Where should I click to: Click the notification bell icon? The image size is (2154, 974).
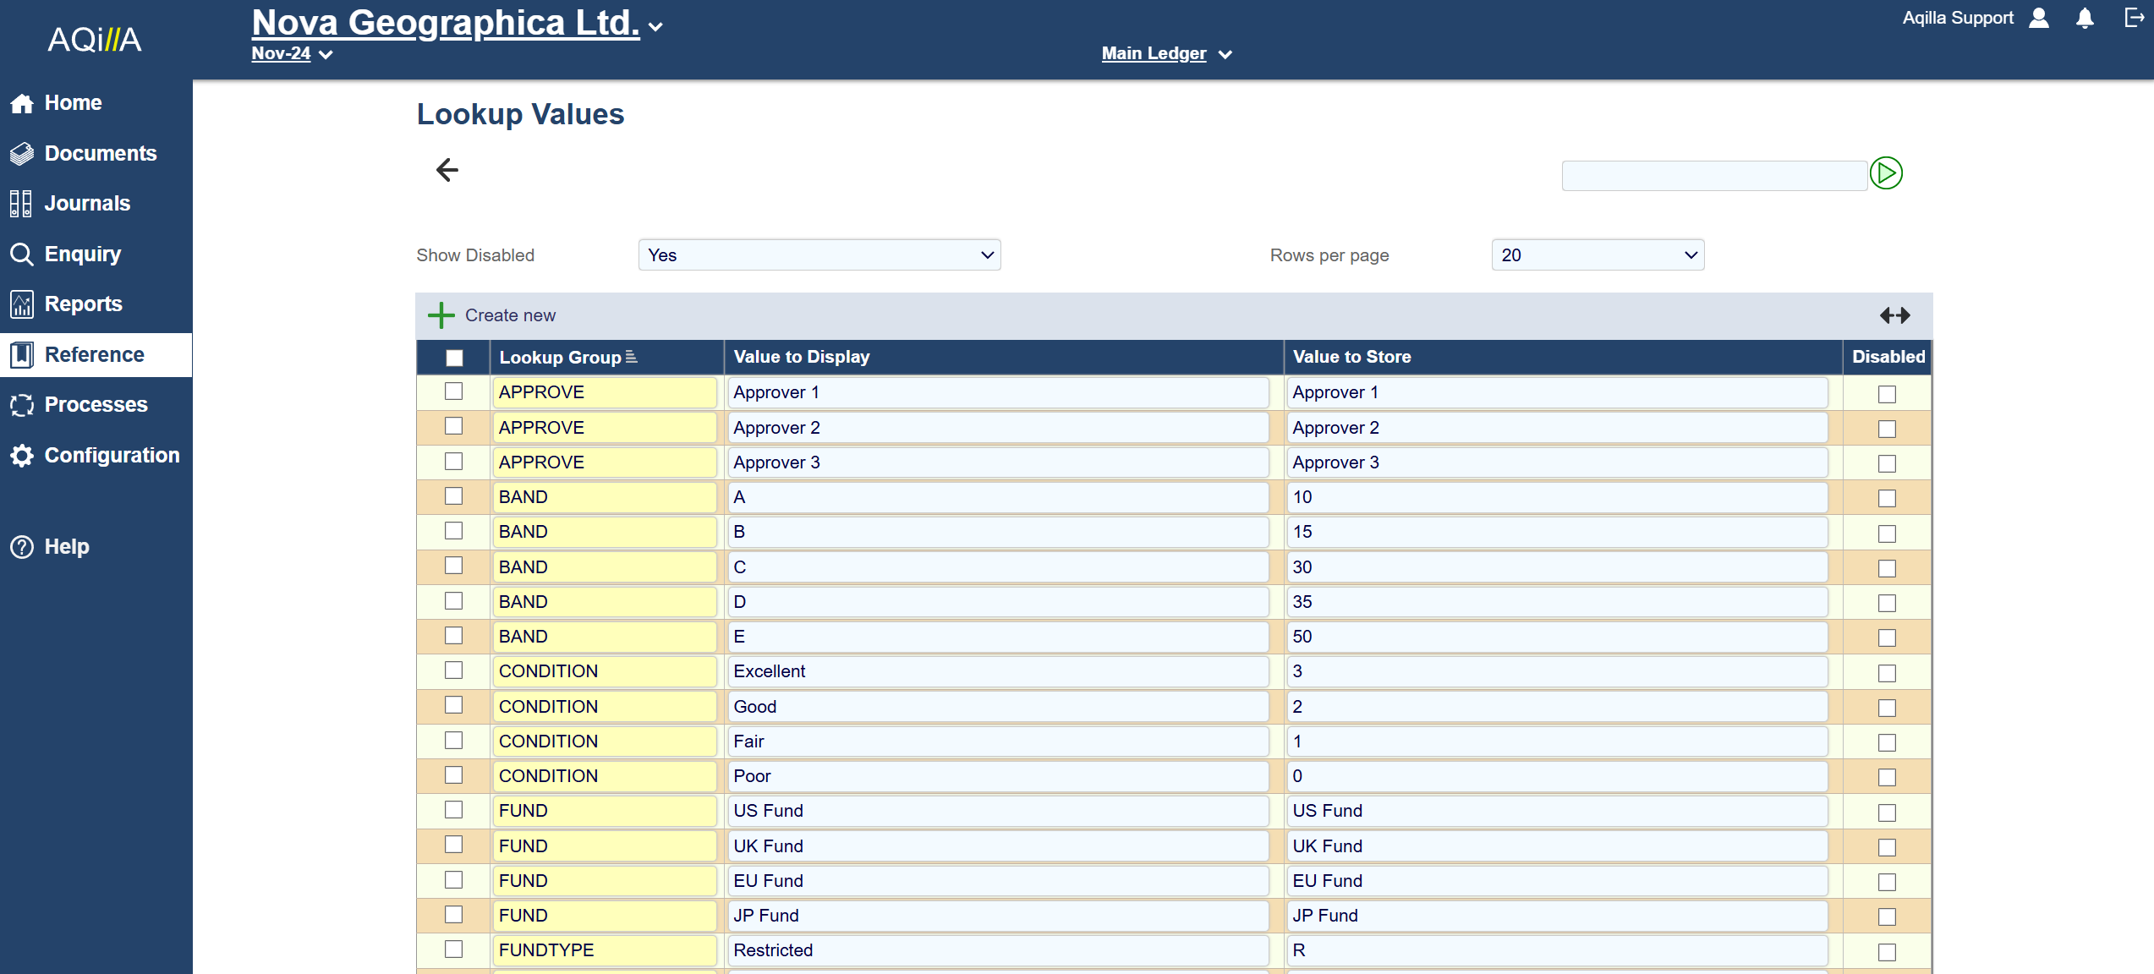2085,19
